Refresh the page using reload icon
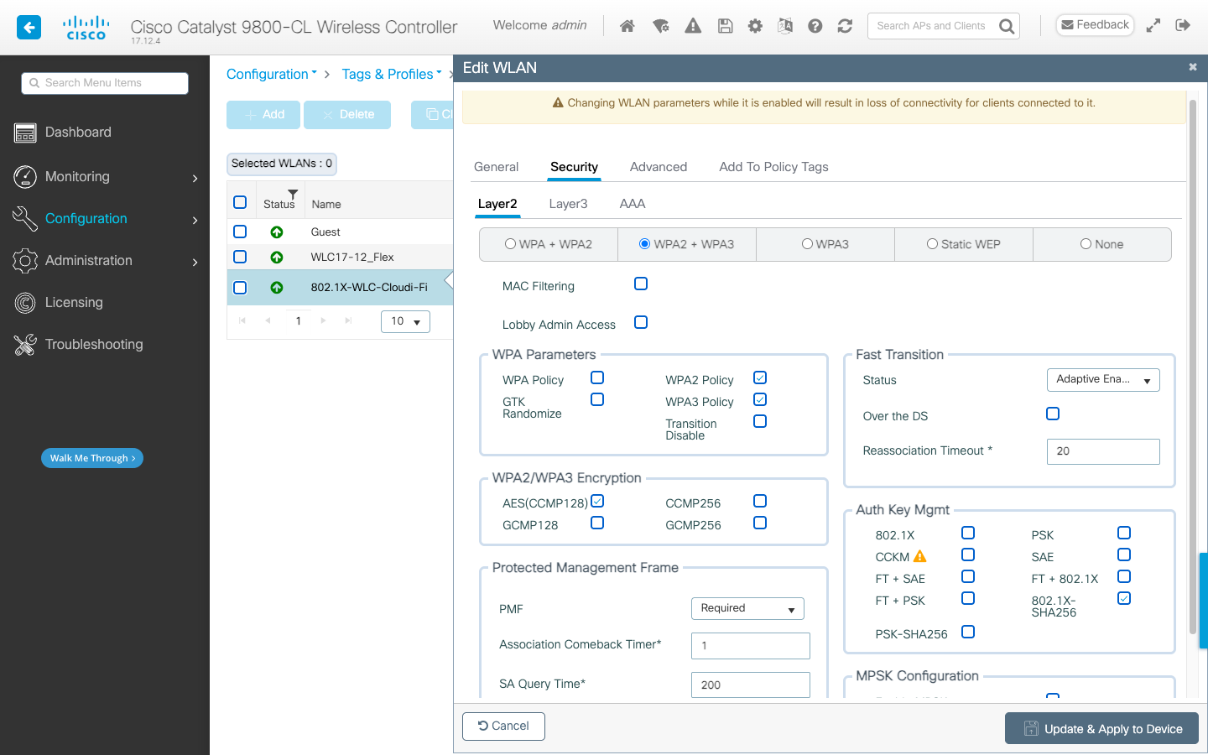 point(845,25)
